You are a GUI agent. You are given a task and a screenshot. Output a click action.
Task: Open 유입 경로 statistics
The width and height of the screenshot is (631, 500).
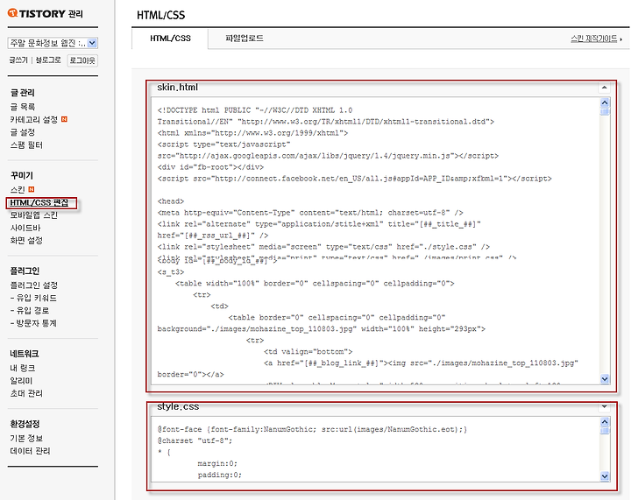tap(30, 311)
